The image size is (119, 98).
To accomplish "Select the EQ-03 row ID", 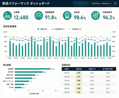I will [67, 81].
